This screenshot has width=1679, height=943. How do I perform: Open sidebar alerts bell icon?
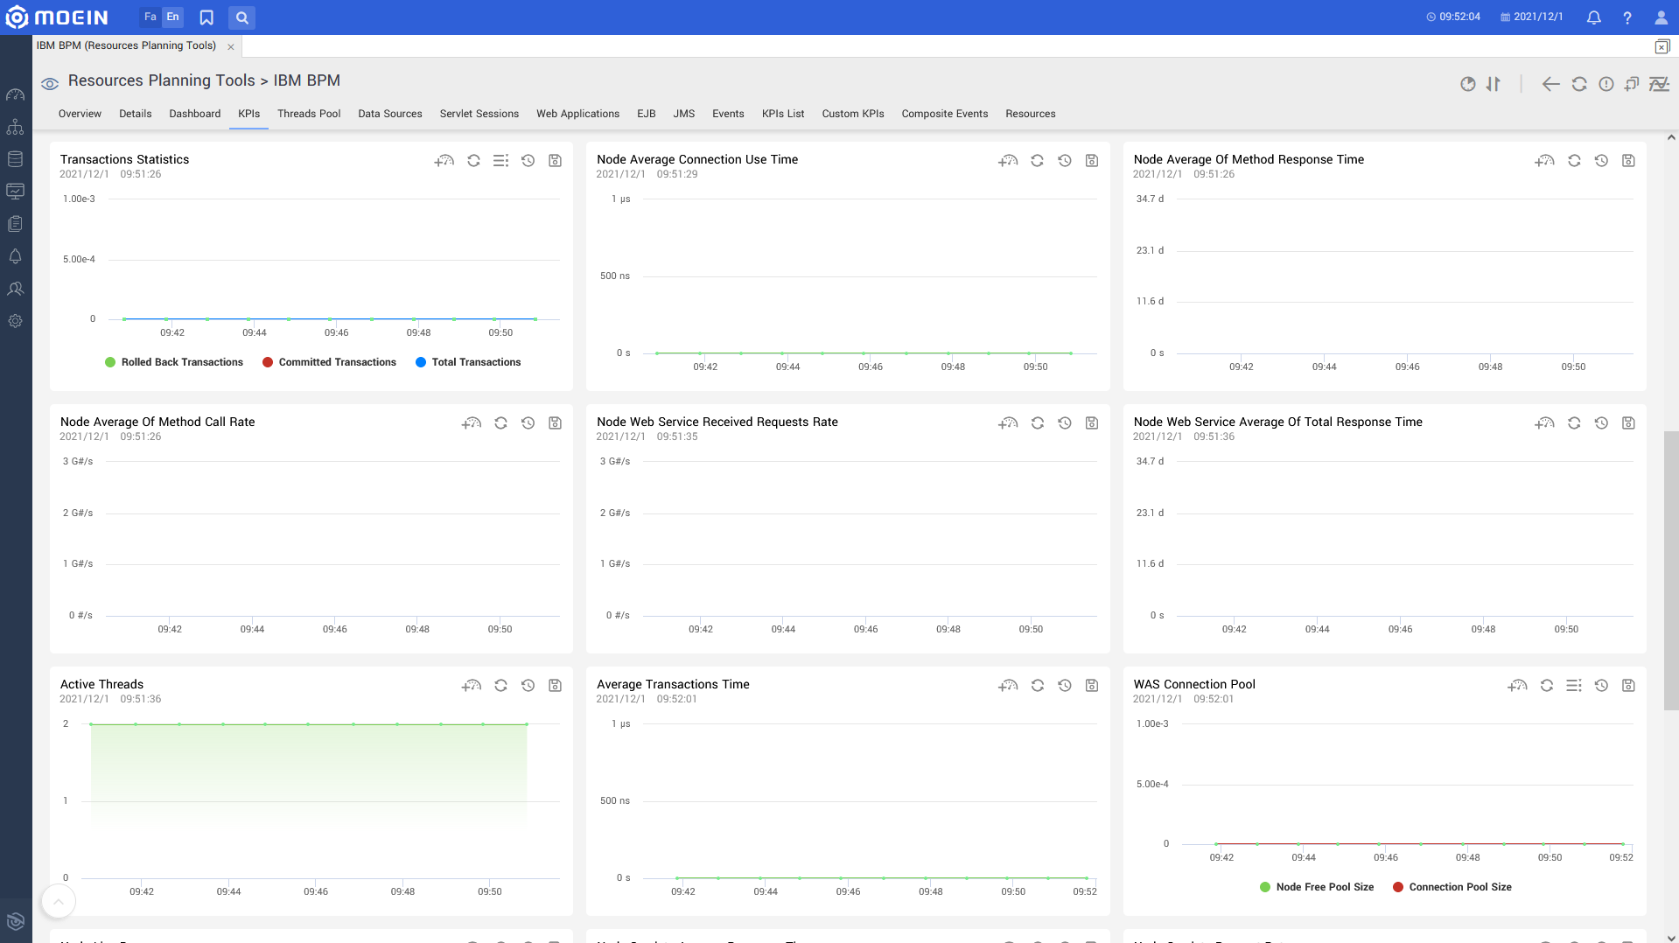(16, 256)
